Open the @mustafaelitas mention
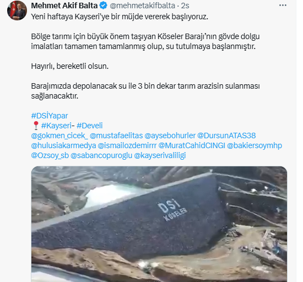Viewport: 303px width, 282px height. click(116, 135)
